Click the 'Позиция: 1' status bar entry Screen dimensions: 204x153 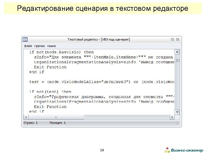pyautogui.click(x=58, y=123)
